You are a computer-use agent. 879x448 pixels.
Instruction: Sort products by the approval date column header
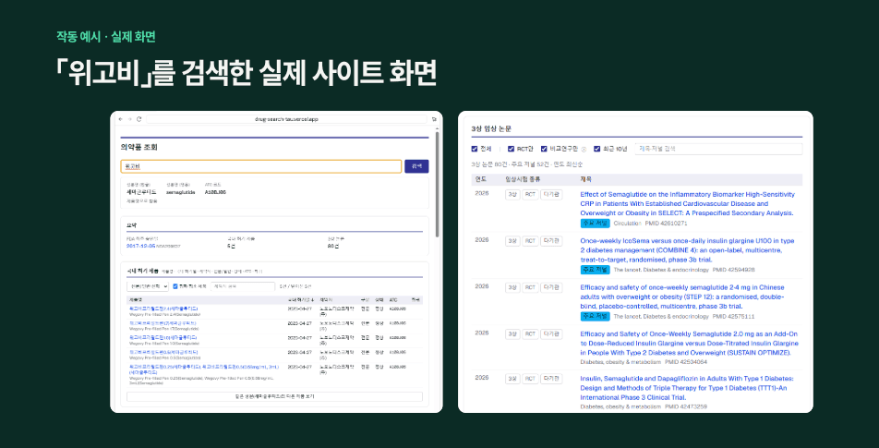[x=301, y=300]
